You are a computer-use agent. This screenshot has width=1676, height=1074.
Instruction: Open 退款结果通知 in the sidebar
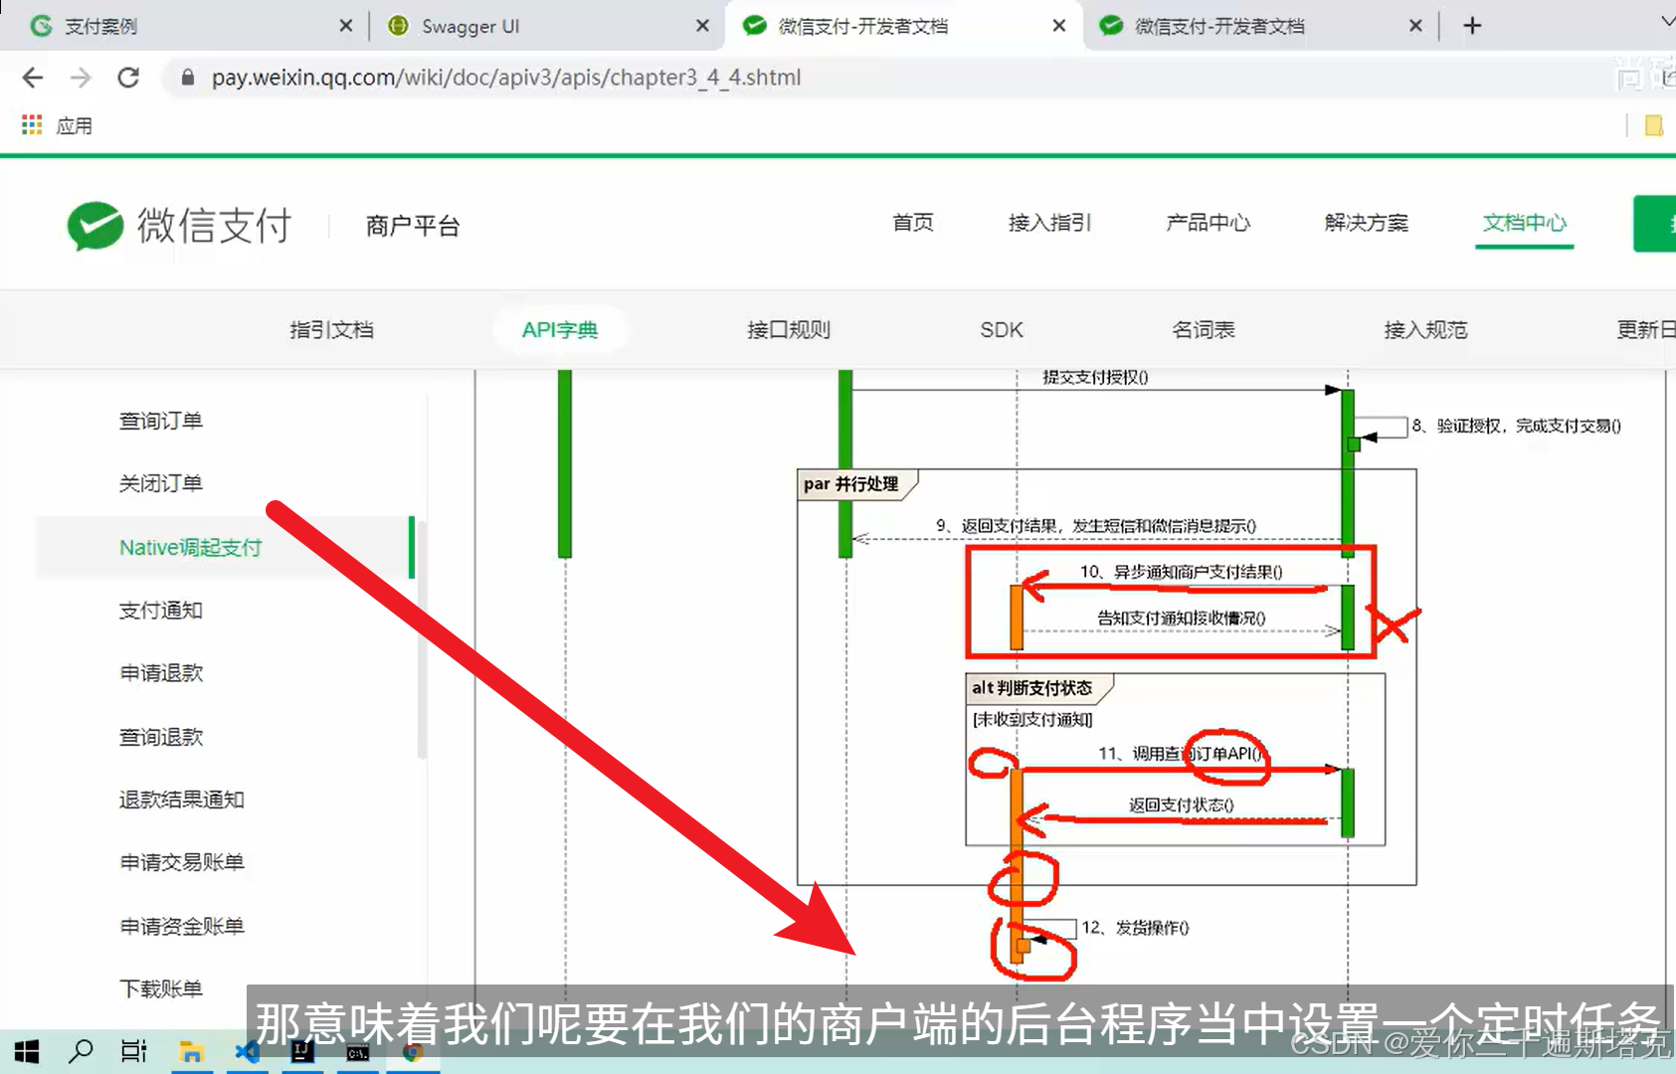(182, 800)
